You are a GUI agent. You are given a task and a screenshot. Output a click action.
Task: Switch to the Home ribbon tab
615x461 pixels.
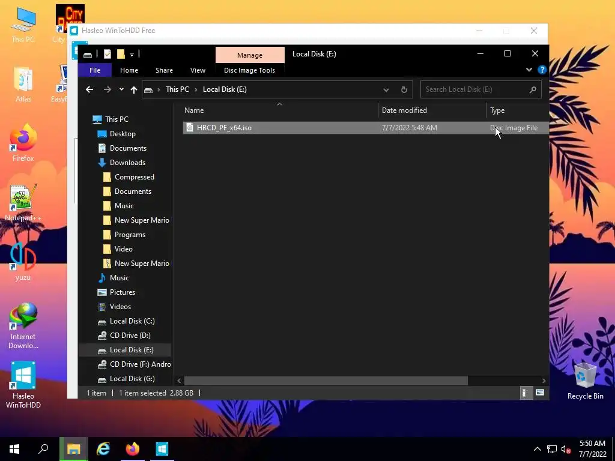pyautogui.click(x=129, y=70)
